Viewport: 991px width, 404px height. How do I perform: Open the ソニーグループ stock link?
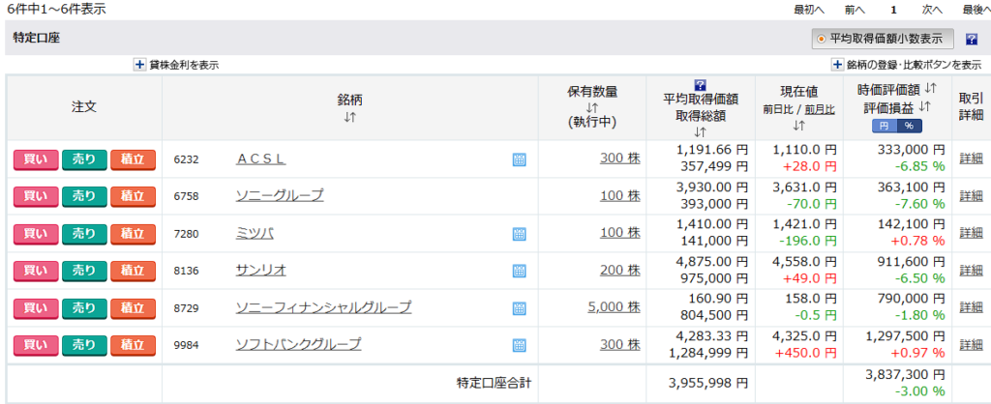tap(279, 196)
